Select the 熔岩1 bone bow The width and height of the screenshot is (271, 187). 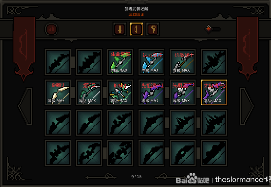pyautogui.click(x=58, y=92)
